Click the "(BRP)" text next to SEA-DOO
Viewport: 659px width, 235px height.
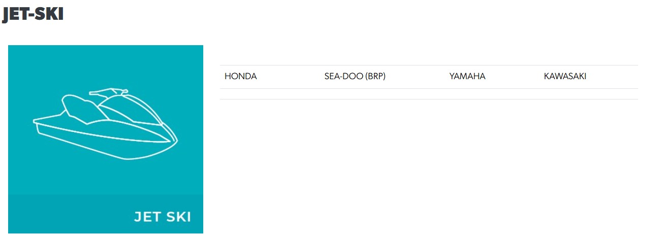pyautogui.click(x=375, y=77)
